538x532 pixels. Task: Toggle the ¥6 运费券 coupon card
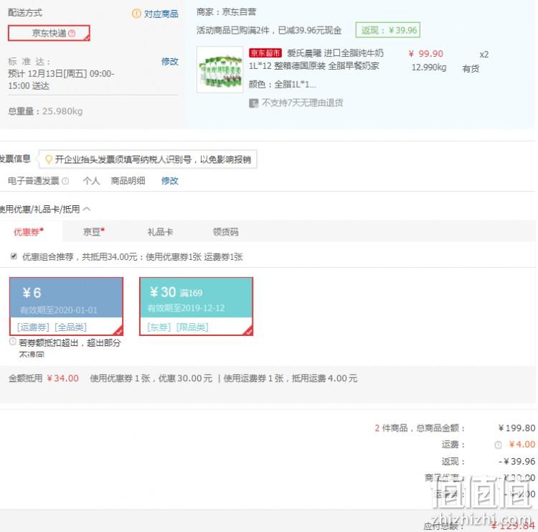coord(66,307)
